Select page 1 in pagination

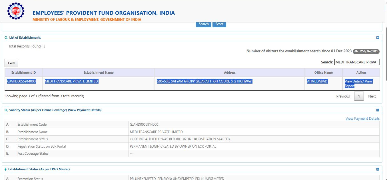coord(359,96)
